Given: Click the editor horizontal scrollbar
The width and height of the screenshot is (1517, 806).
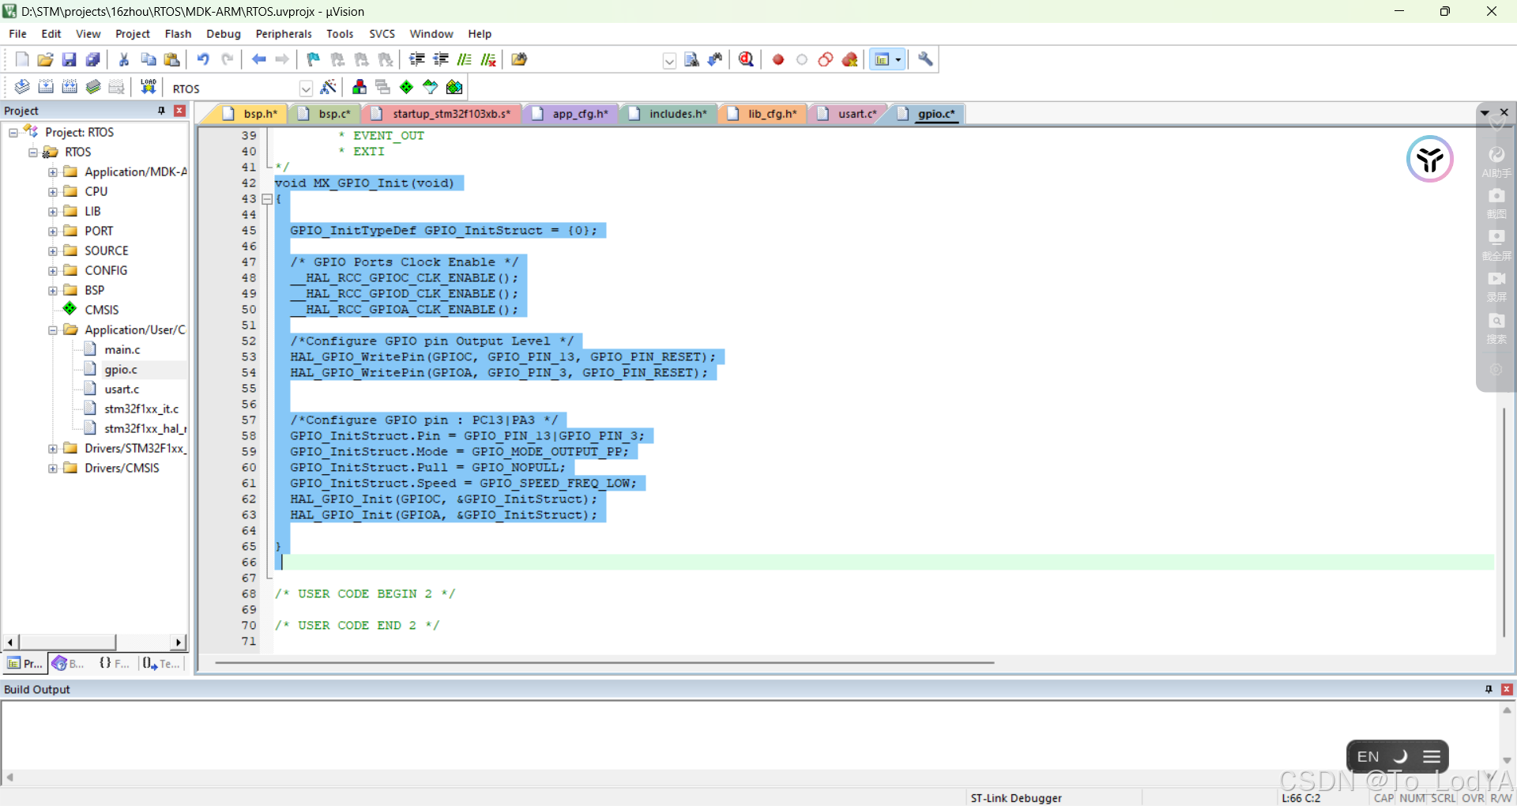Looking at the screenshot, I should tap(604, 663).
